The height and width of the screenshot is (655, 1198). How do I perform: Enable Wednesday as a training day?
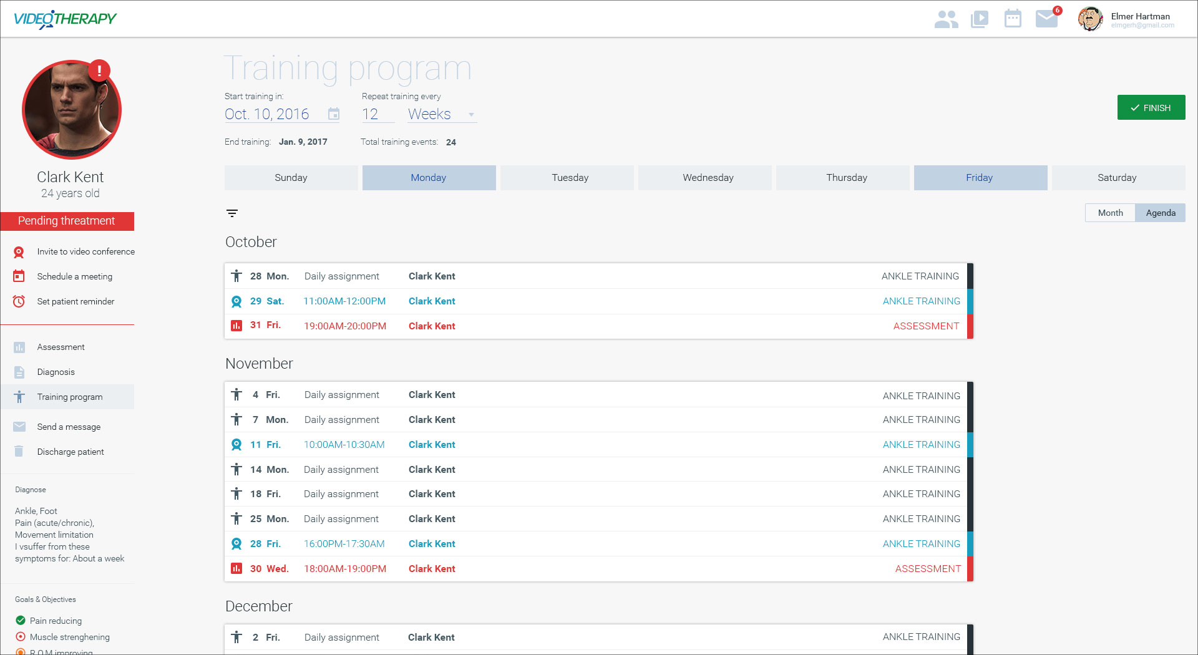708,178
